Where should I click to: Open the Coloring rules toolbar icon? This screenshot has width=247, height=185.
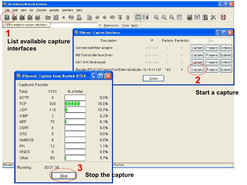click(x=205, y=17)
